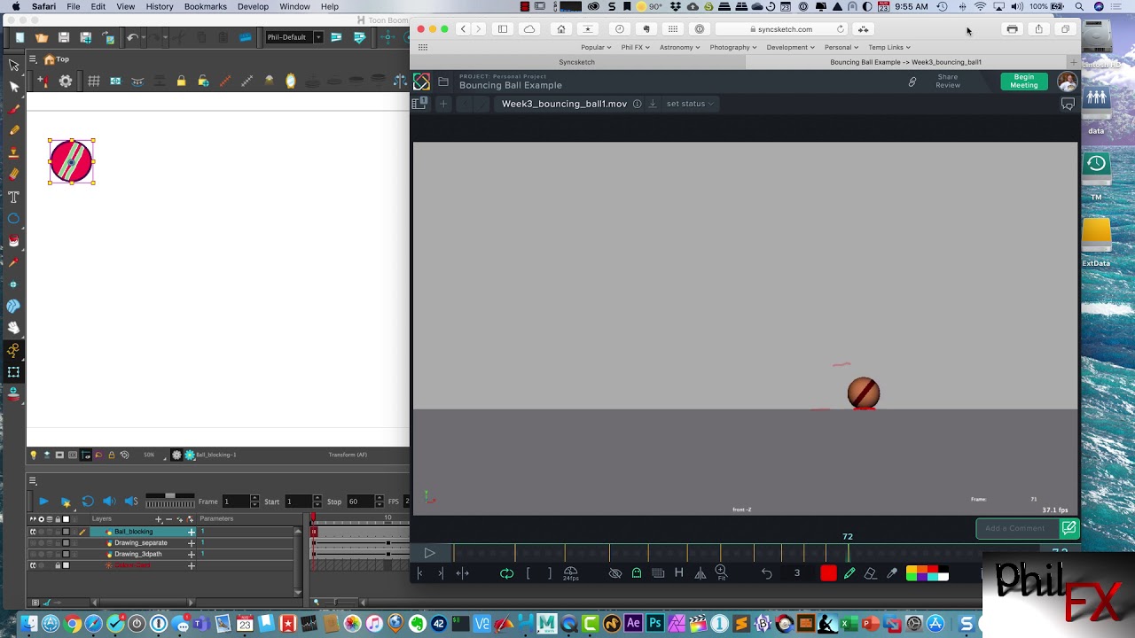Toggle sound playback in the timeline toolbar
The width and height of the screenshot is (1135, 638).
click(109, 502)
